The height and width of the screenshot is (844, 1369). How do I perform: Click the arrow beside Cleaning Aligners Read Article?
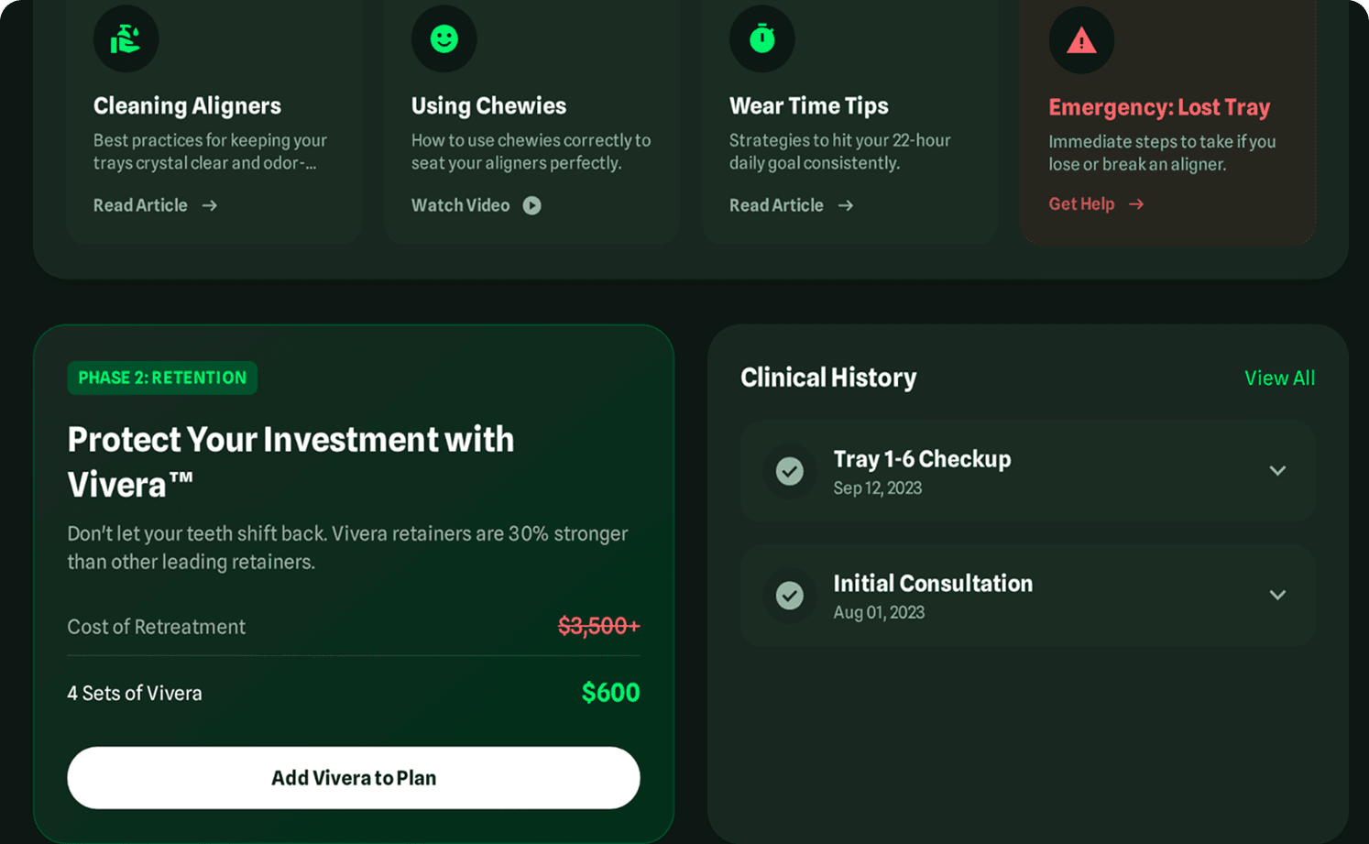210,205
